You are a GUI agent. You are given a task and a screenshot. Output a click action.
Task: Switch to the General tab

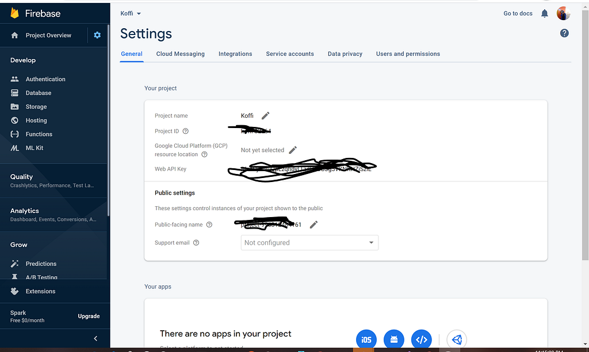click(132, 54)
